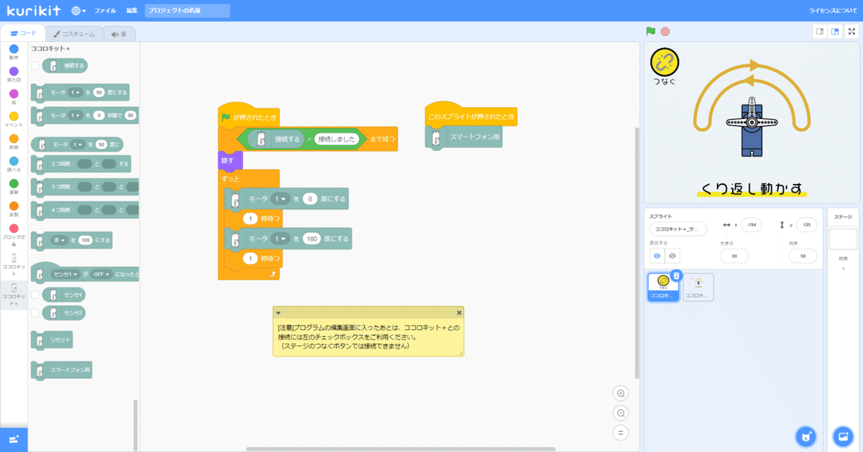The image size is (863, 452).
Task: Click the sprite y value 125
Action: [x=806, y=225]
